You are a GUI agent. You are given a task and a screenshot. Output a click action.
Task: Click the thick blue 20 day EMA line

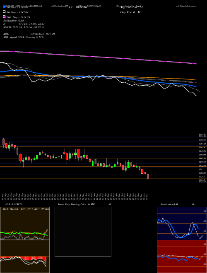coord(98,76)
